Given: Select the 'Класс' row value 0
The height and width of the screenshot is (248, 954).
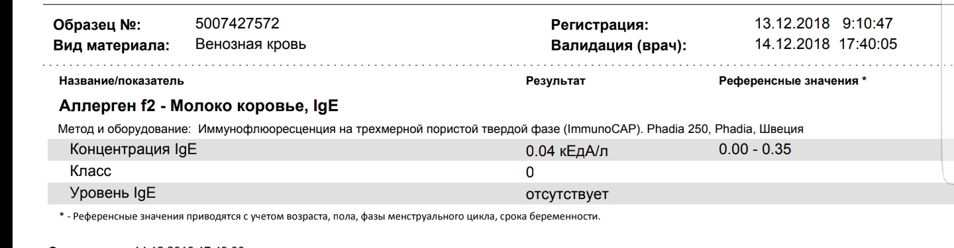Looking at the screenshot, I should pos(529,173).
